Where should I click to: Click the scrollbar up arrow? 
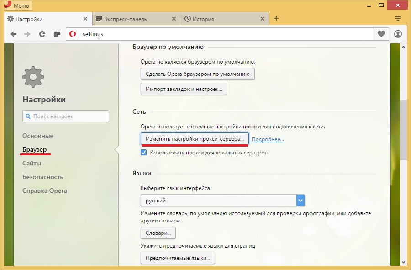point(403,47)
